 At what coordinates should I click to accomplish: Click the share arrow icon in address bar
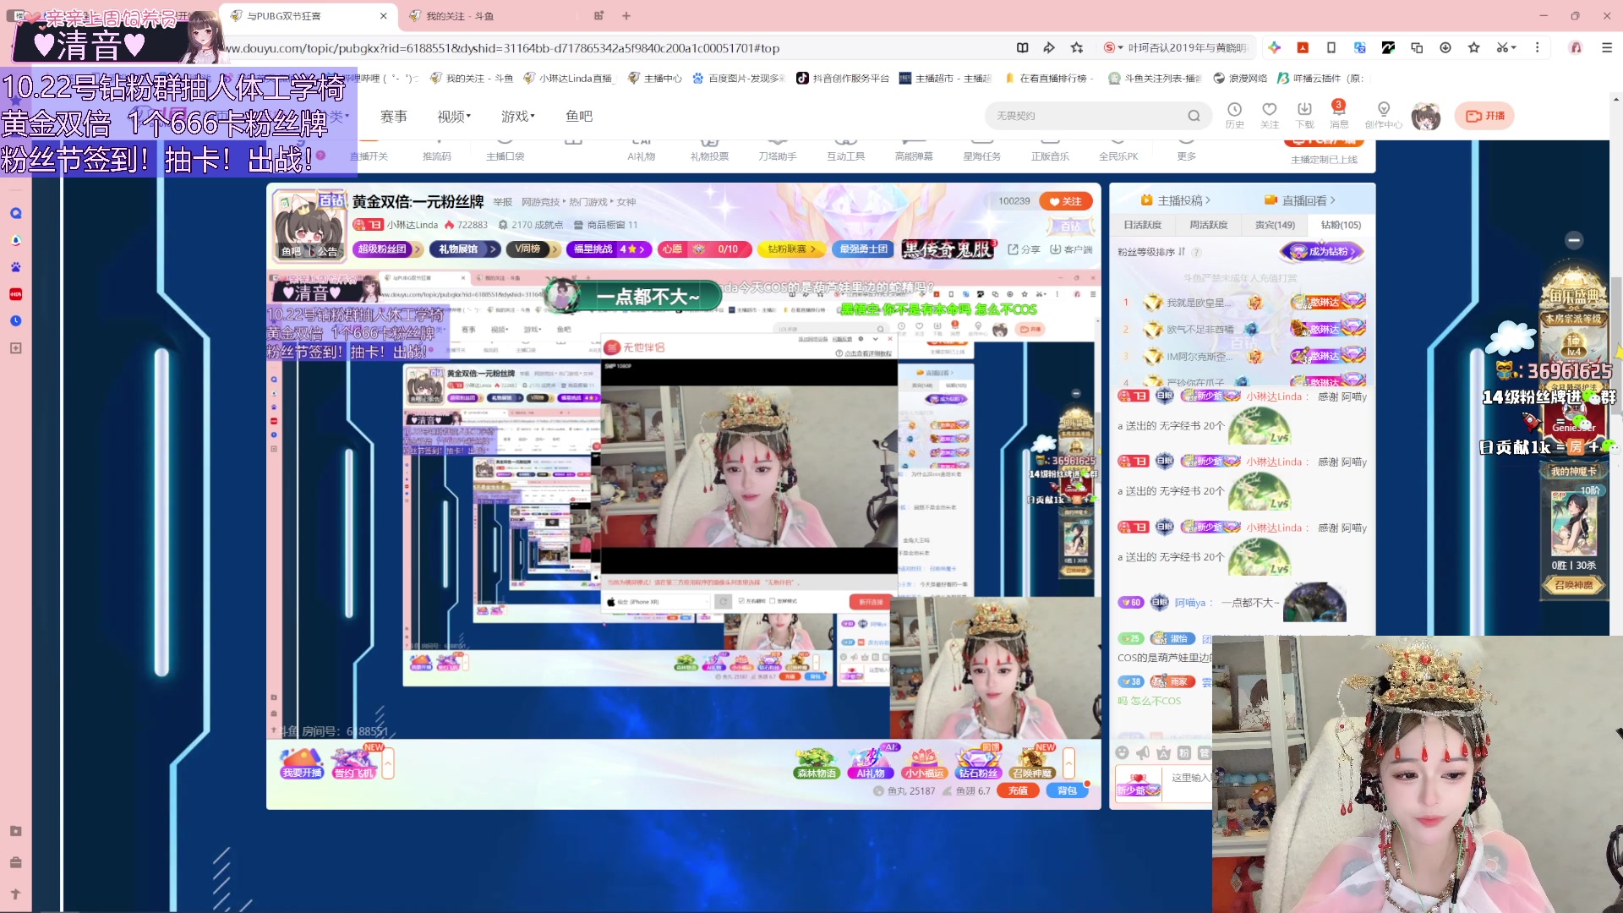tap(1049, 48)
